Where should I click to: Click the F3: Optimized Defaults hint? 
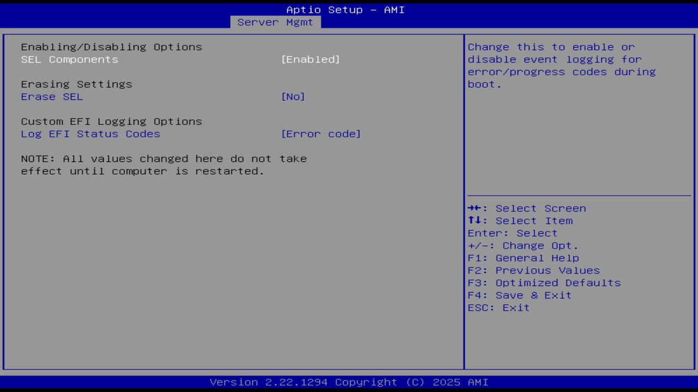click(544, 283)
